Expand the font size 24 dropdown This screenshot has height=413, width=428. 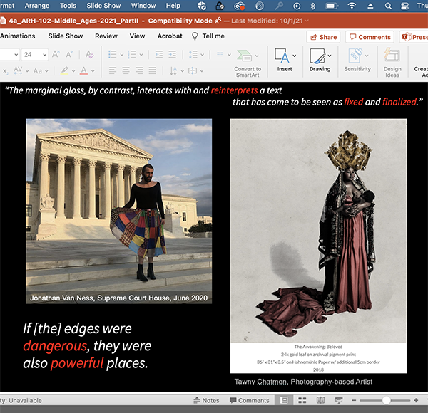click(44, 55)
